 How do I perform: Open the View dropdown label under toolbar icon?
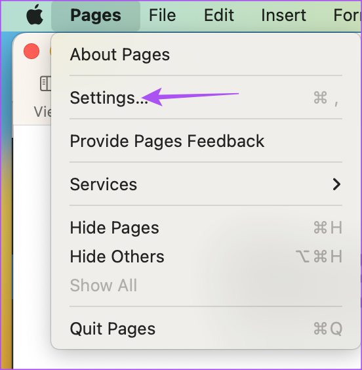point(43,112)
